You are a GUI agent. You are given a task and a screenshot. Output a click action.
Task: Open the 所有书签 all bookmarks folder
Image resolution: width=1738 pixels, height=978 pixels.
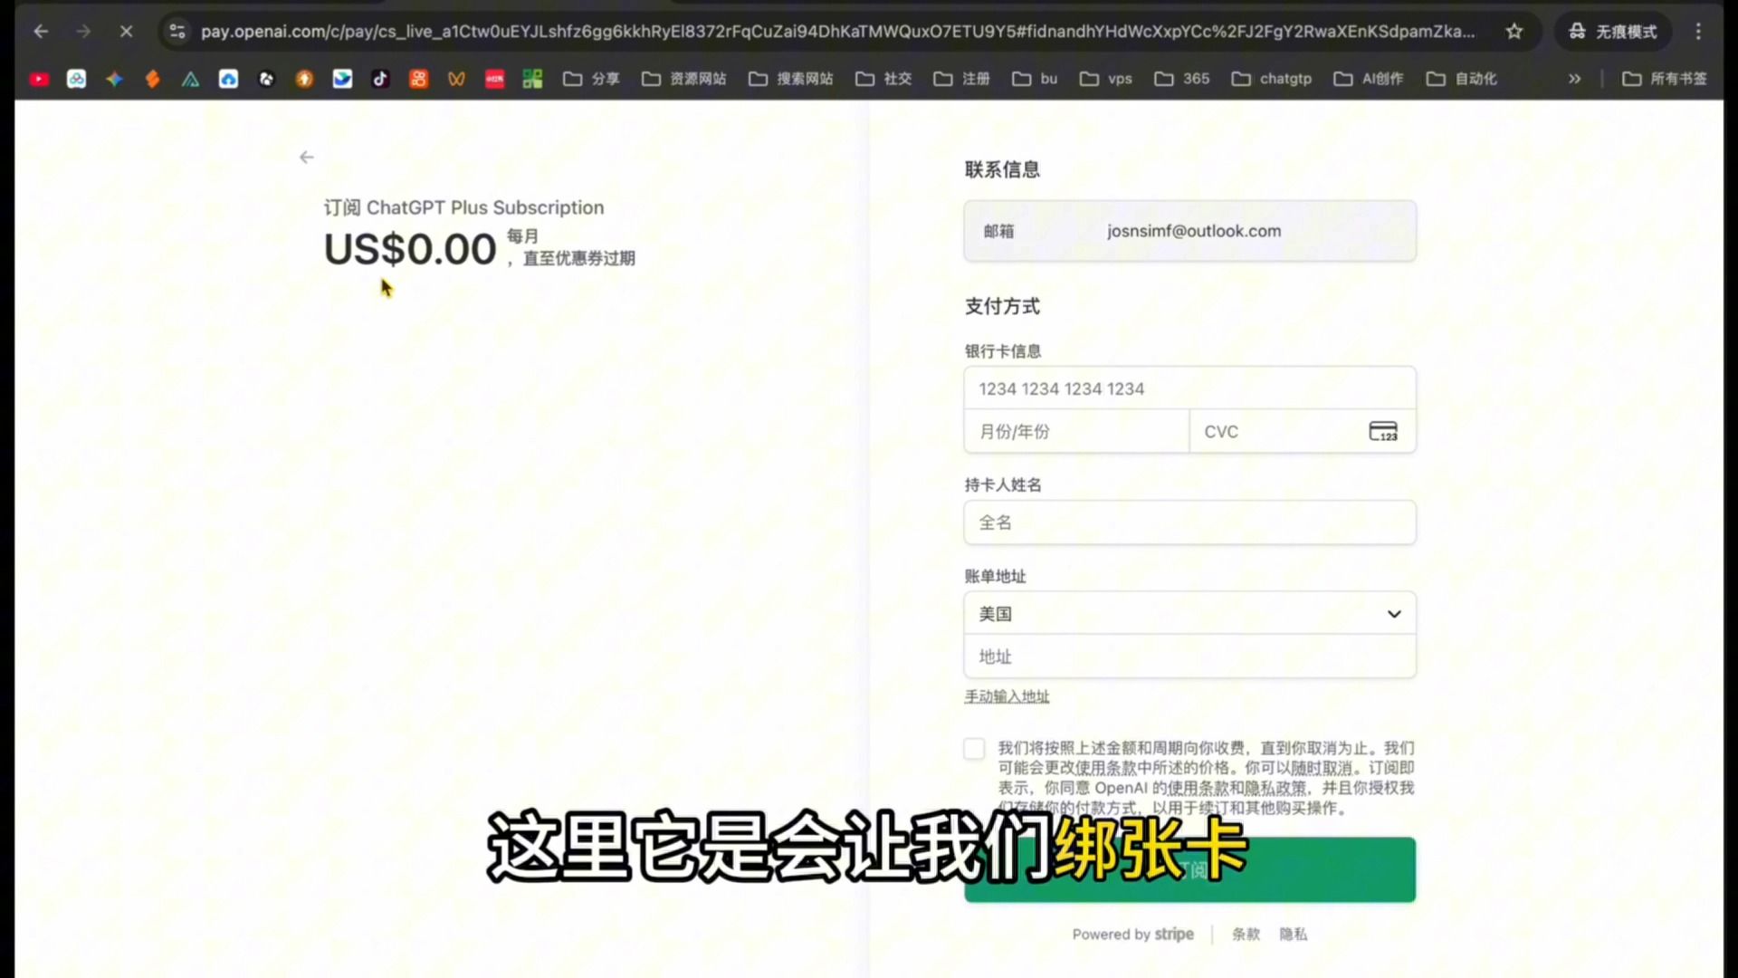coord(1664,80)
